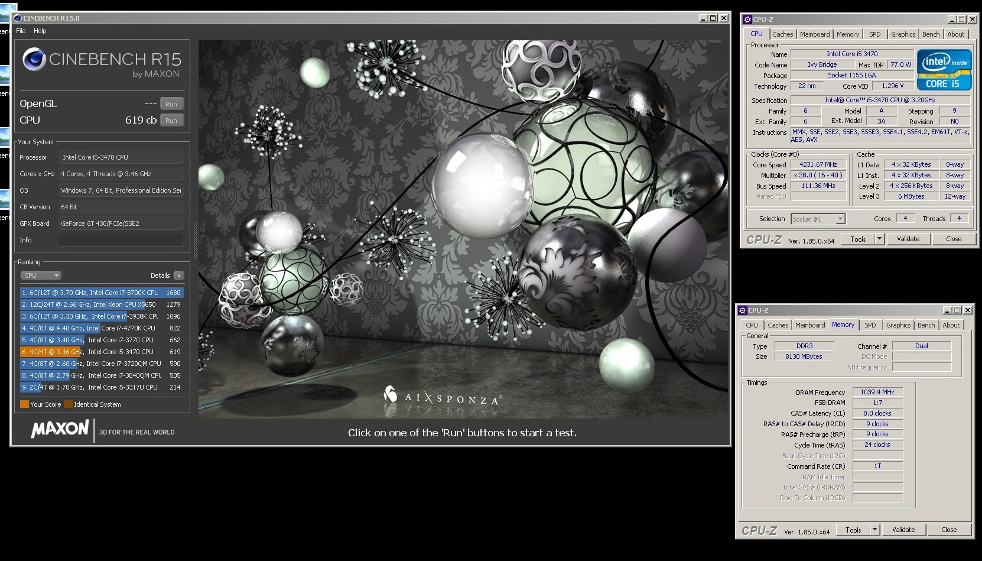
Task: Click Tools button in bottom CPU-Z window
Action: (x=853, y=530)
